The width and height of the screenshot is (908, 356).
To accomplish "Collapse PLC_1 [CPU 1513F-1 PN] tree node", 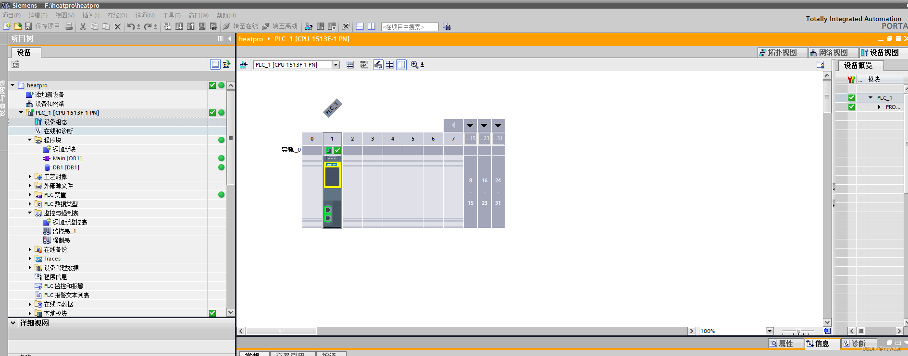I will (21, 113).
